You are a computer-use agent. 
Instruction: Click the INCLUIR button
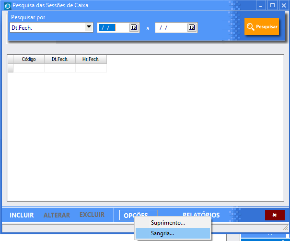coord(22,215)
